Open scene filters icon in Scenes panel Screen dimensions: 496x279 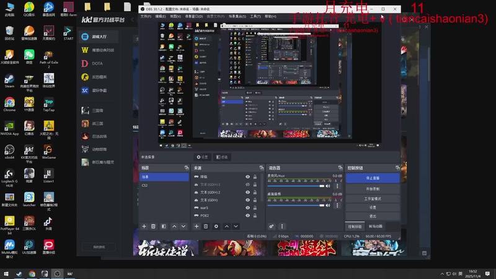(164, 226)
